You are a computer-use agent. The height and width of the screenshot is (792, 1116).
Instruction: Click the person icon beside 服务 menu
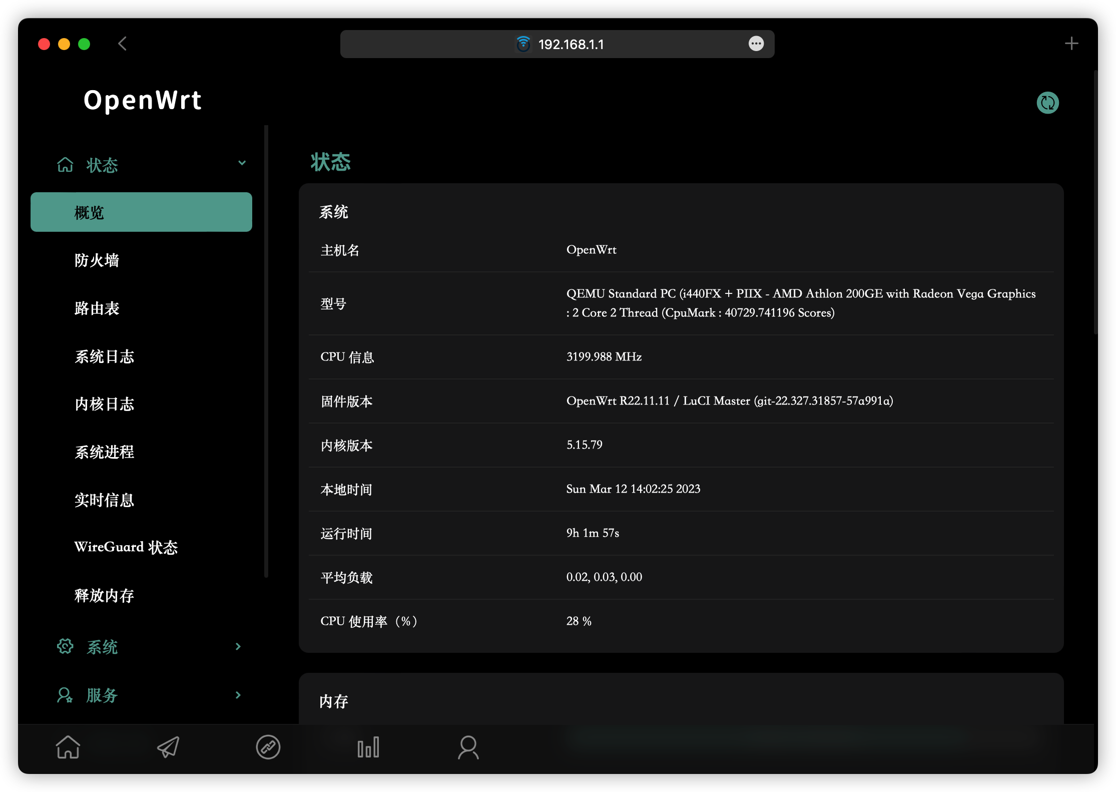point(65,695)
